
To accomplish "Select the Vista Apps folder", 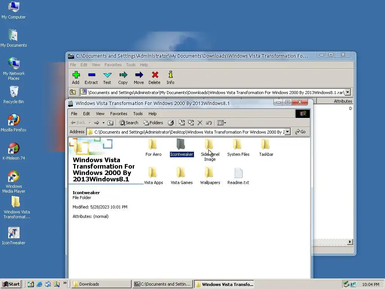I will tap(153, 176).
